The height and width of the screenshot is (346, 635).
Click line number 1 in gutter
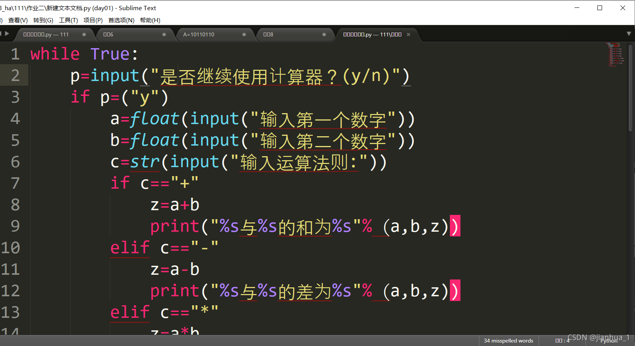click(15, 54)
